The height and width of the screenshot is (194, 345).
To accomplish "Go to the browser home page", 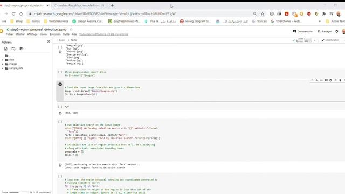I will (x=21, y=13).
